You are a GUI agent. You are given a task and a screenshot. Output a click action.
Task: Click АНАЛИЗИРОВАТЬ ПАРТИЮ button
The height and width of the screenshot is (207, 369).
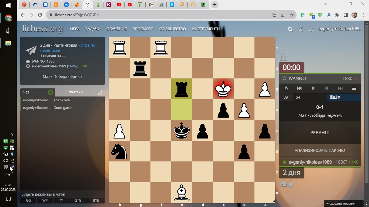tap(320, 150)
